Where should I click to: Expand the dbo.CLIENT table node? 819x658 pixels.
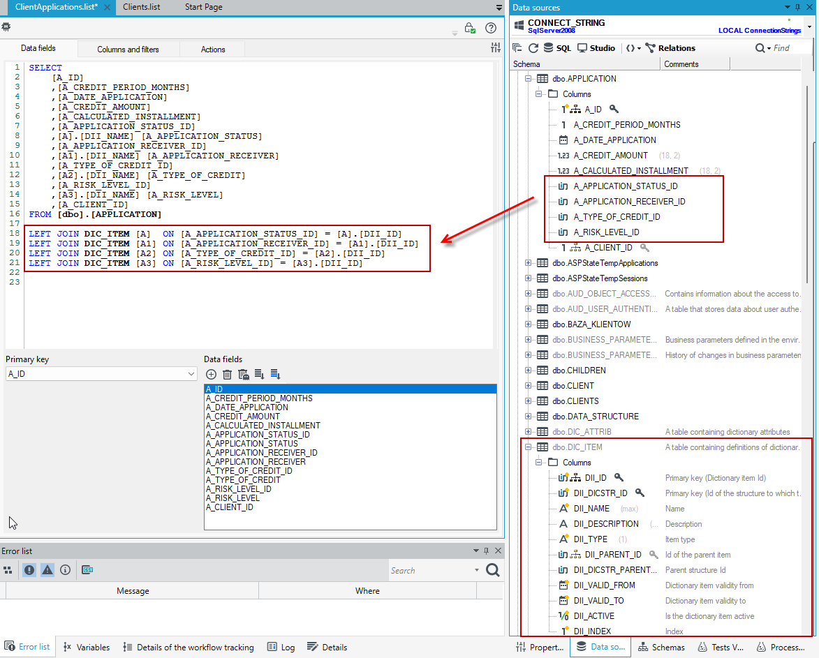click(528, 386)
